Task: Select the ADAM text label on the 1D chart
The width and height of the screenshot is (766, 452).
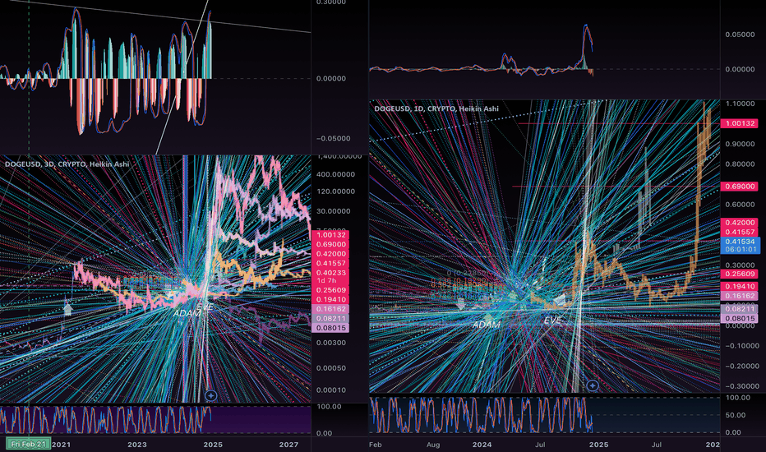Action: click(487, 325)
